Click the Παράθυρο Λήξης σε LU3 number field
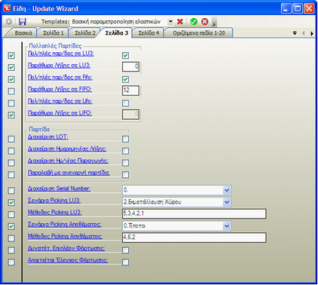 pyautogui.click(x=130, y=66)
